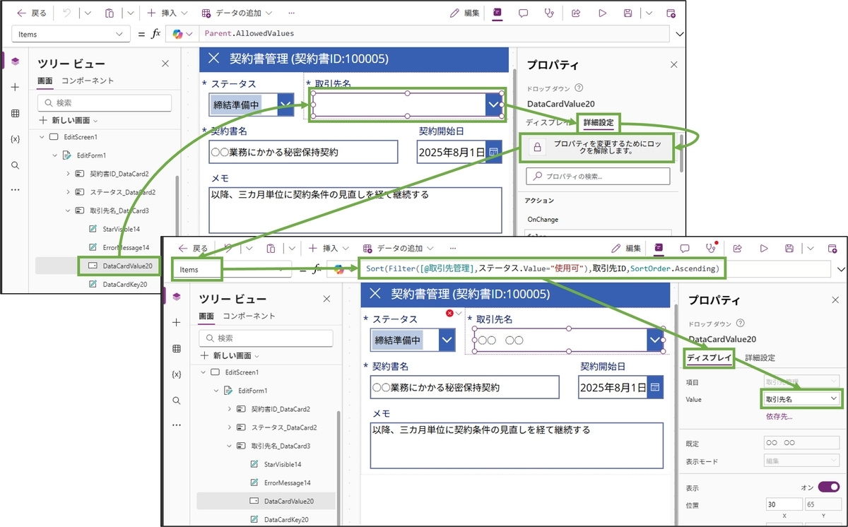Click the ellipsis more-commands button in the upper-left screenshot toolbar
The image size is (848, 527).
pos(292,13)
